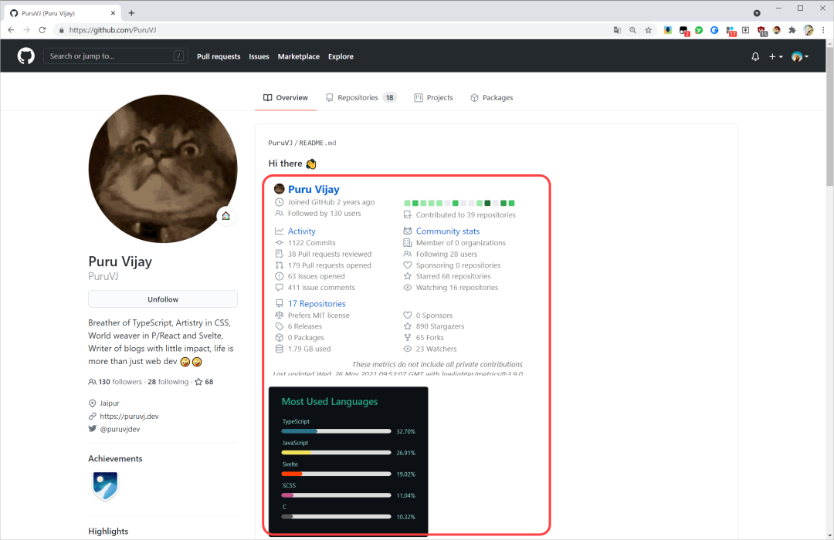Viewport: 834px width, 540px height.
Task: Click the 1.79 GB used line
Action: pos(309,349)
